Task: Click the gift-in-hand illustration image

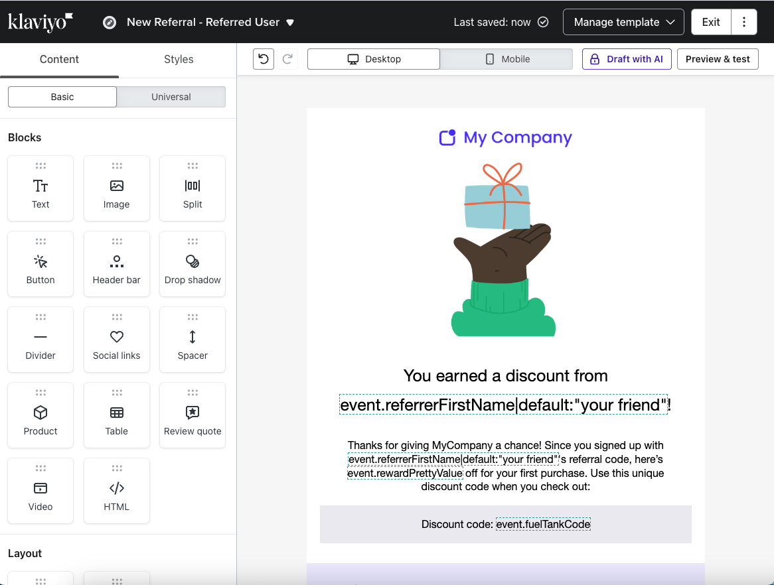Action: [503, 249]
